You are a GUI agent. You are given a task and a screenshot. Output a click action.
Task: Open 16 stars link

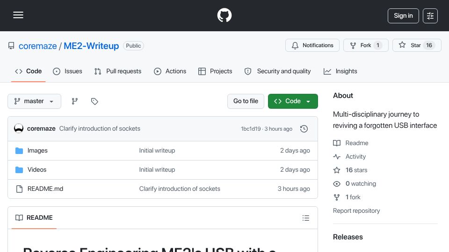pos(350,170)
